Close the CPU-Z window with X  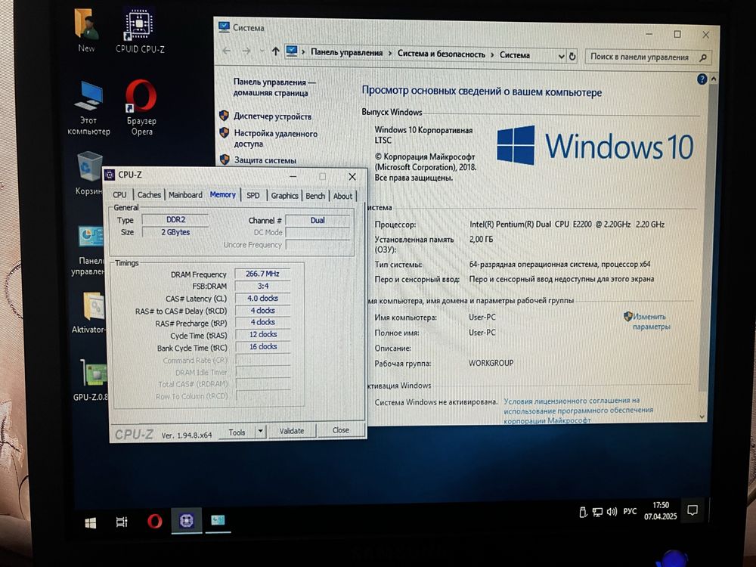[x=352, y=177]
